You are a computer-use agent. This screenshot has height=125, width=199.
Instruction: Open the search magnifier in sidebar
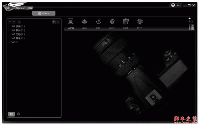click(x=19, y=114)
